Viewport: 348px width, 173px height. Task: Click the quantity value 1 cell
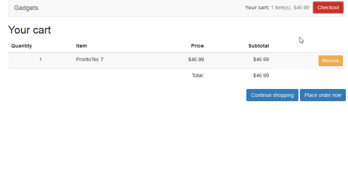click(x=41, y=60)
